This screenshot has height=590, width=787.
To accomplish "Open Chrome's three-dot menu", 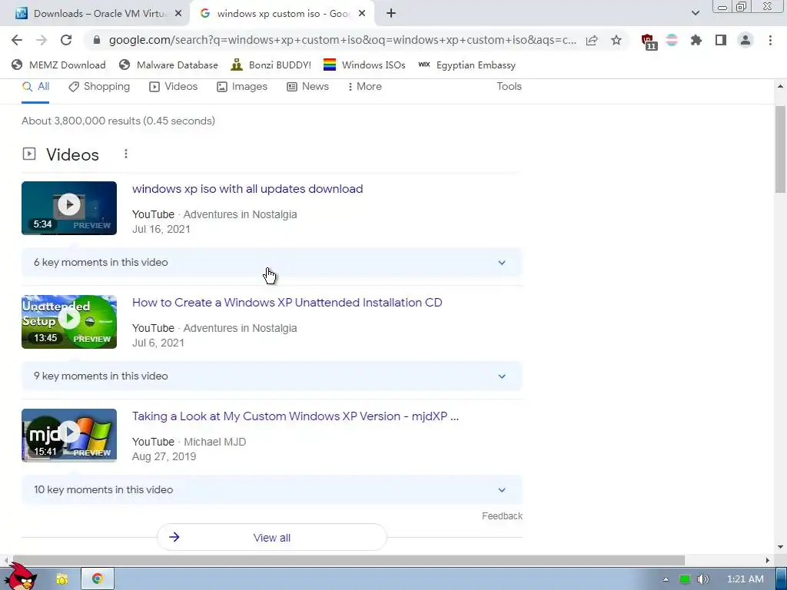I will point(770,40).
